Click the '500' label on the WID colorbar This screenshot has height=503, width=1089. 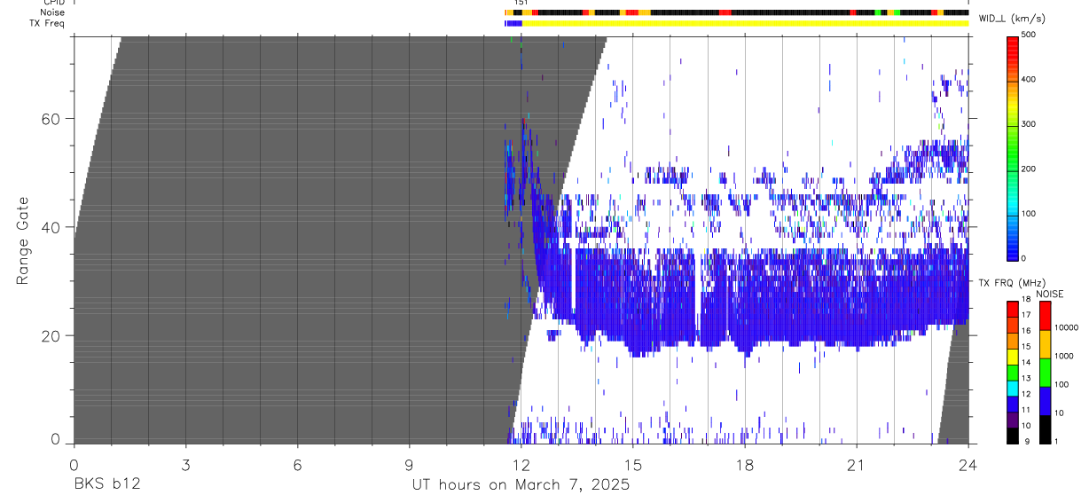[x=1029, y=35]
